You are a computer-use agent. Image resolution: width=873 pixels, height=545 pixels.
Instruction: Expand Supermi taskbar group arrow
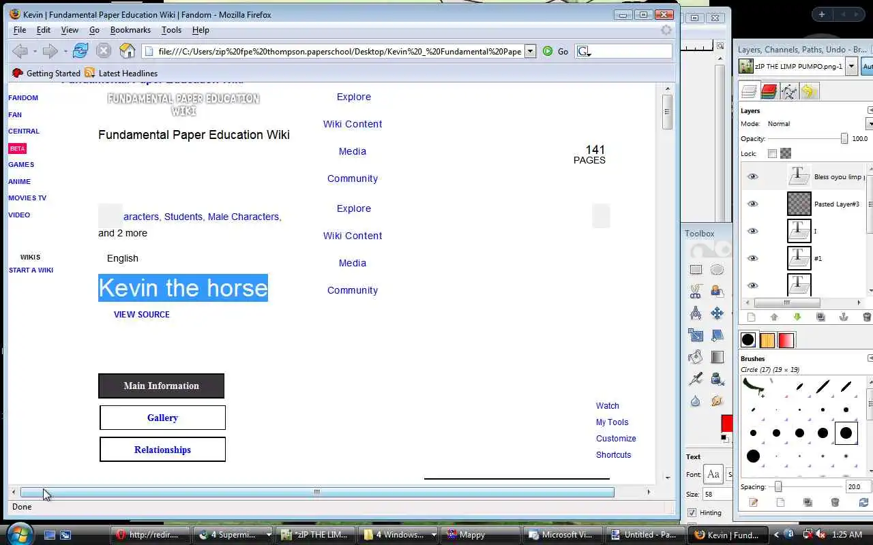pyautogui.click(x=269, y=535)
